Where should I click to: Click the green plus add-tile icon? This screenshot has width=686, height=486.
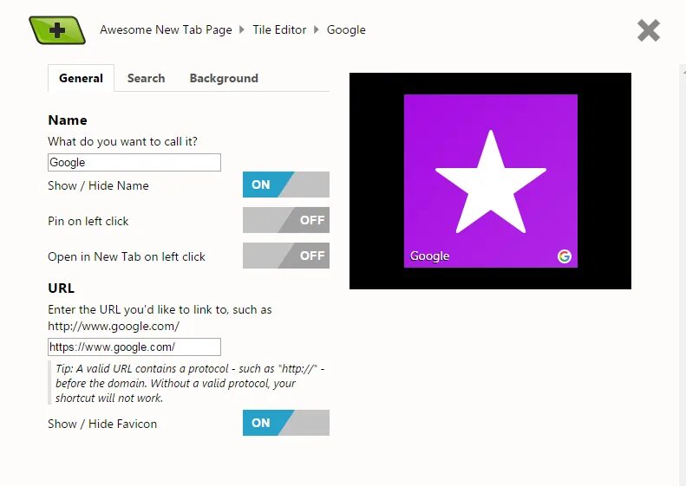pyautogui.click(x=57, y=30)
